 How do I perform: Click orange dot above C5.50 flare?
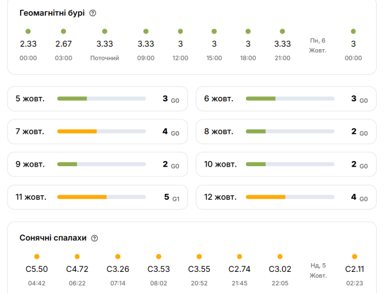(37, 256)
